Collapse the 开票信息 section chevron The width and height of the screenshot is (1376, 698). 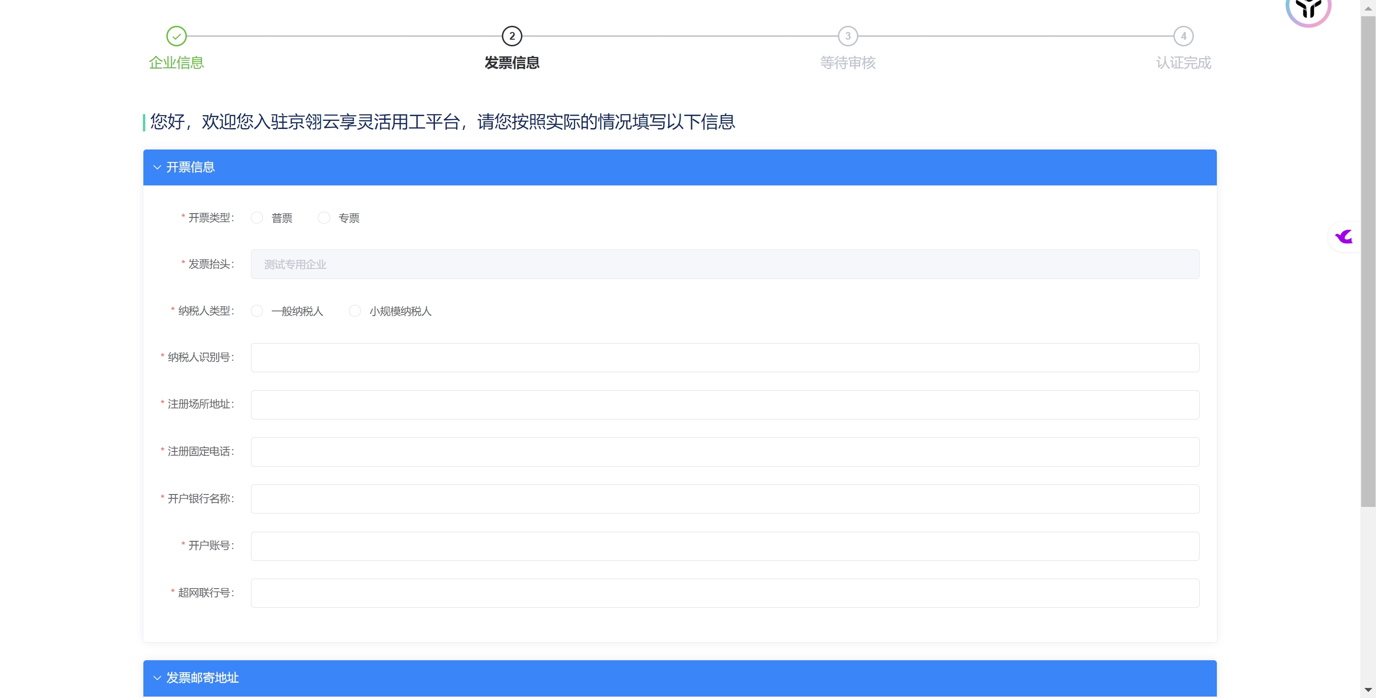(157, 168)
